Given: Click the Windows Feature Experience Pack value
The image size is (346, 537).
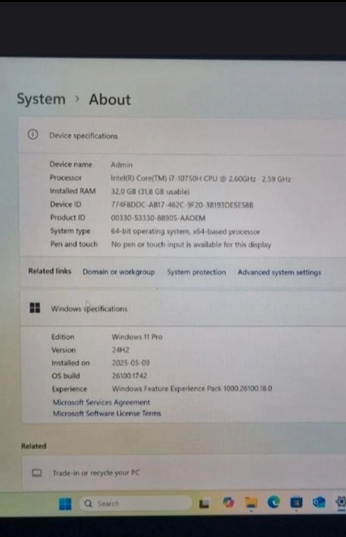Looking at the screenshot, I should click(x=192, y=388).
